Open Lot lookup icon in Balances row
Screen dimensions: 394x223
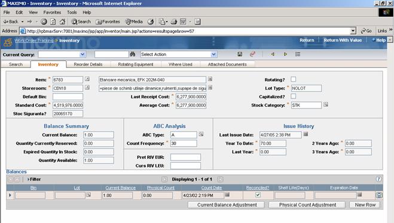tap(88, 194)
